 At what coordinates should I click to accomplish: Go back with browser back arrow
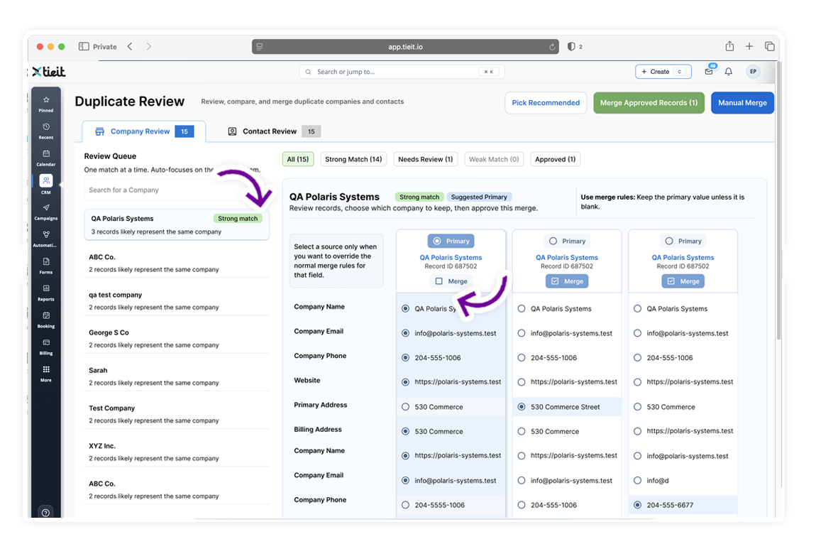coord(130,46)
